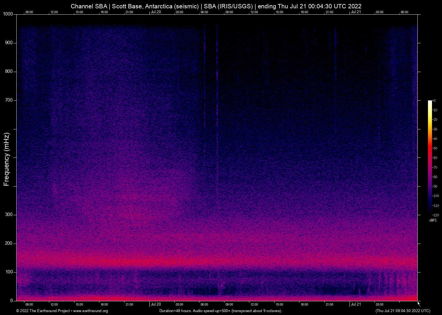
Task: Click the dBFS label under the colorbar
Action: [433, 220]
